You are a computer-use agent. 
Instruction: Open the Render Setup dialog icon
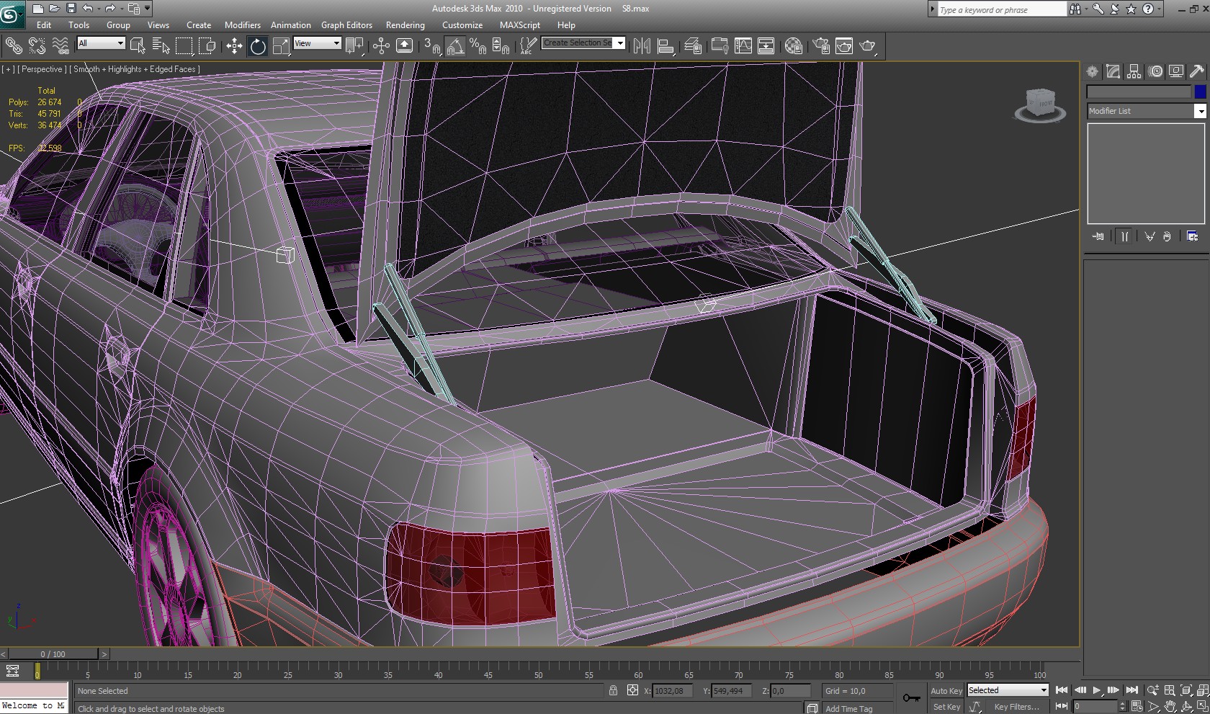point(821,47)
